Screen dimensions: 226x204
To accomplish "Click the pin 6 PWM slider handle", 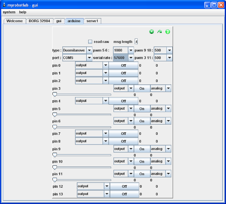I will tap(55, 127).
